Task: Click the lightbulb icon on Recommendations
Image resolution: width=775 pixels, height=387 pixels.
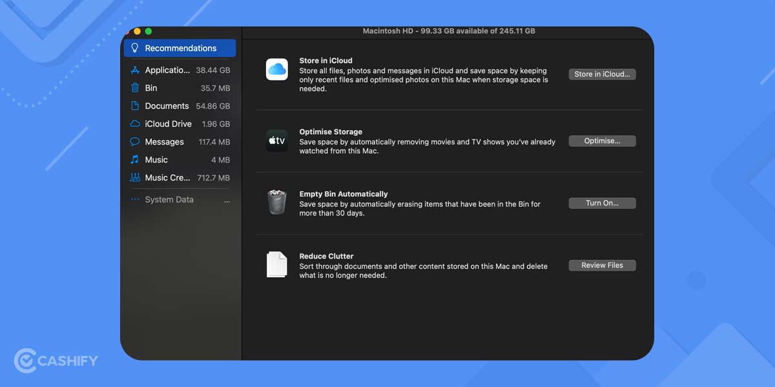Action: [135, 48]
